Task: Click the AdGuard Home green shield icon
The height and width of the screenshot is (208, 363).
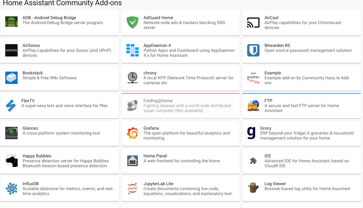Action: [133, 22]
